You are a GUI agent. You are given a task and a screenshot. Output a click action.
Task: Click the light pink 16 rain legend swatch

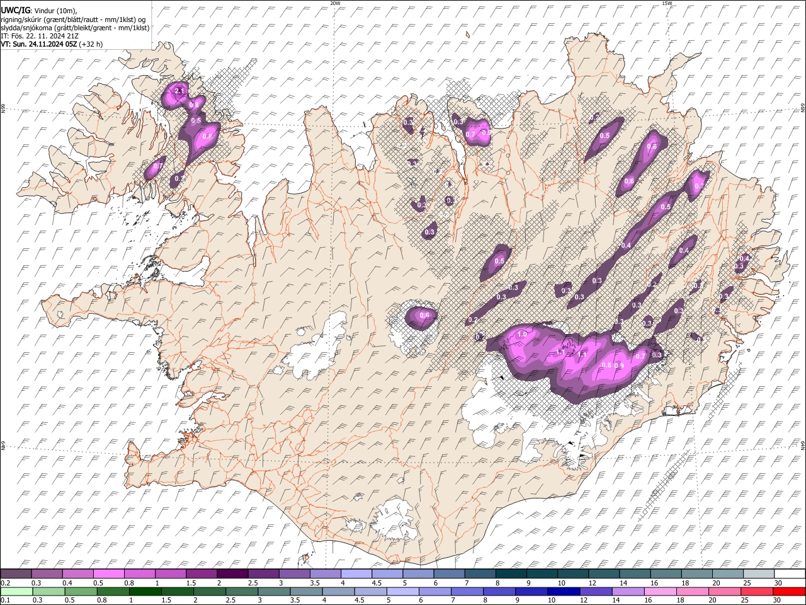(659, 592)
